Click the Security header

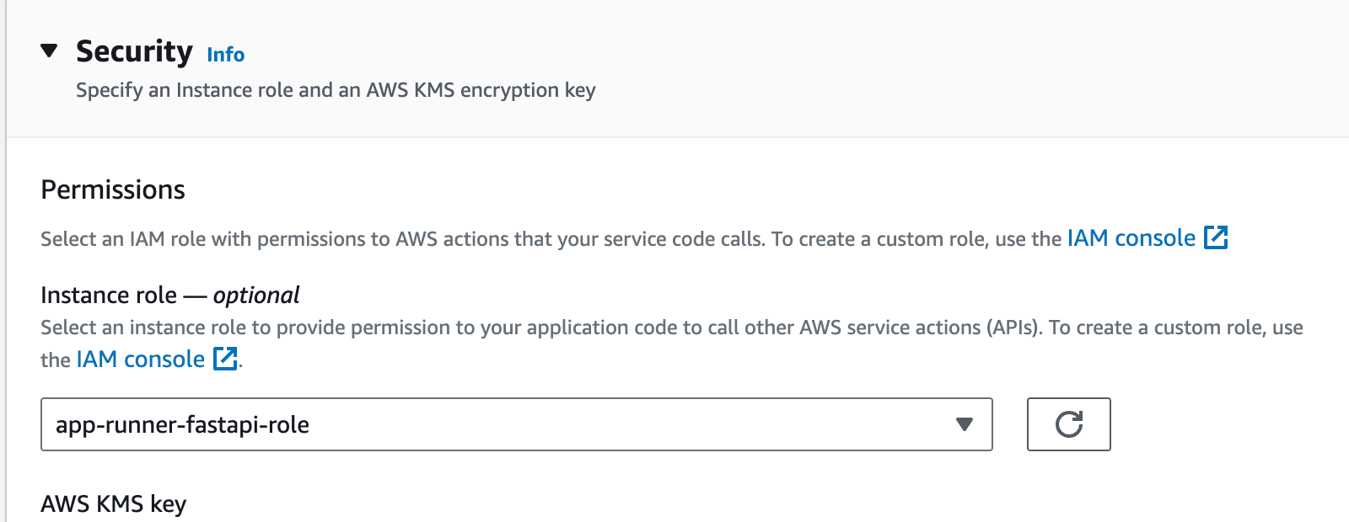pos(134,51)
